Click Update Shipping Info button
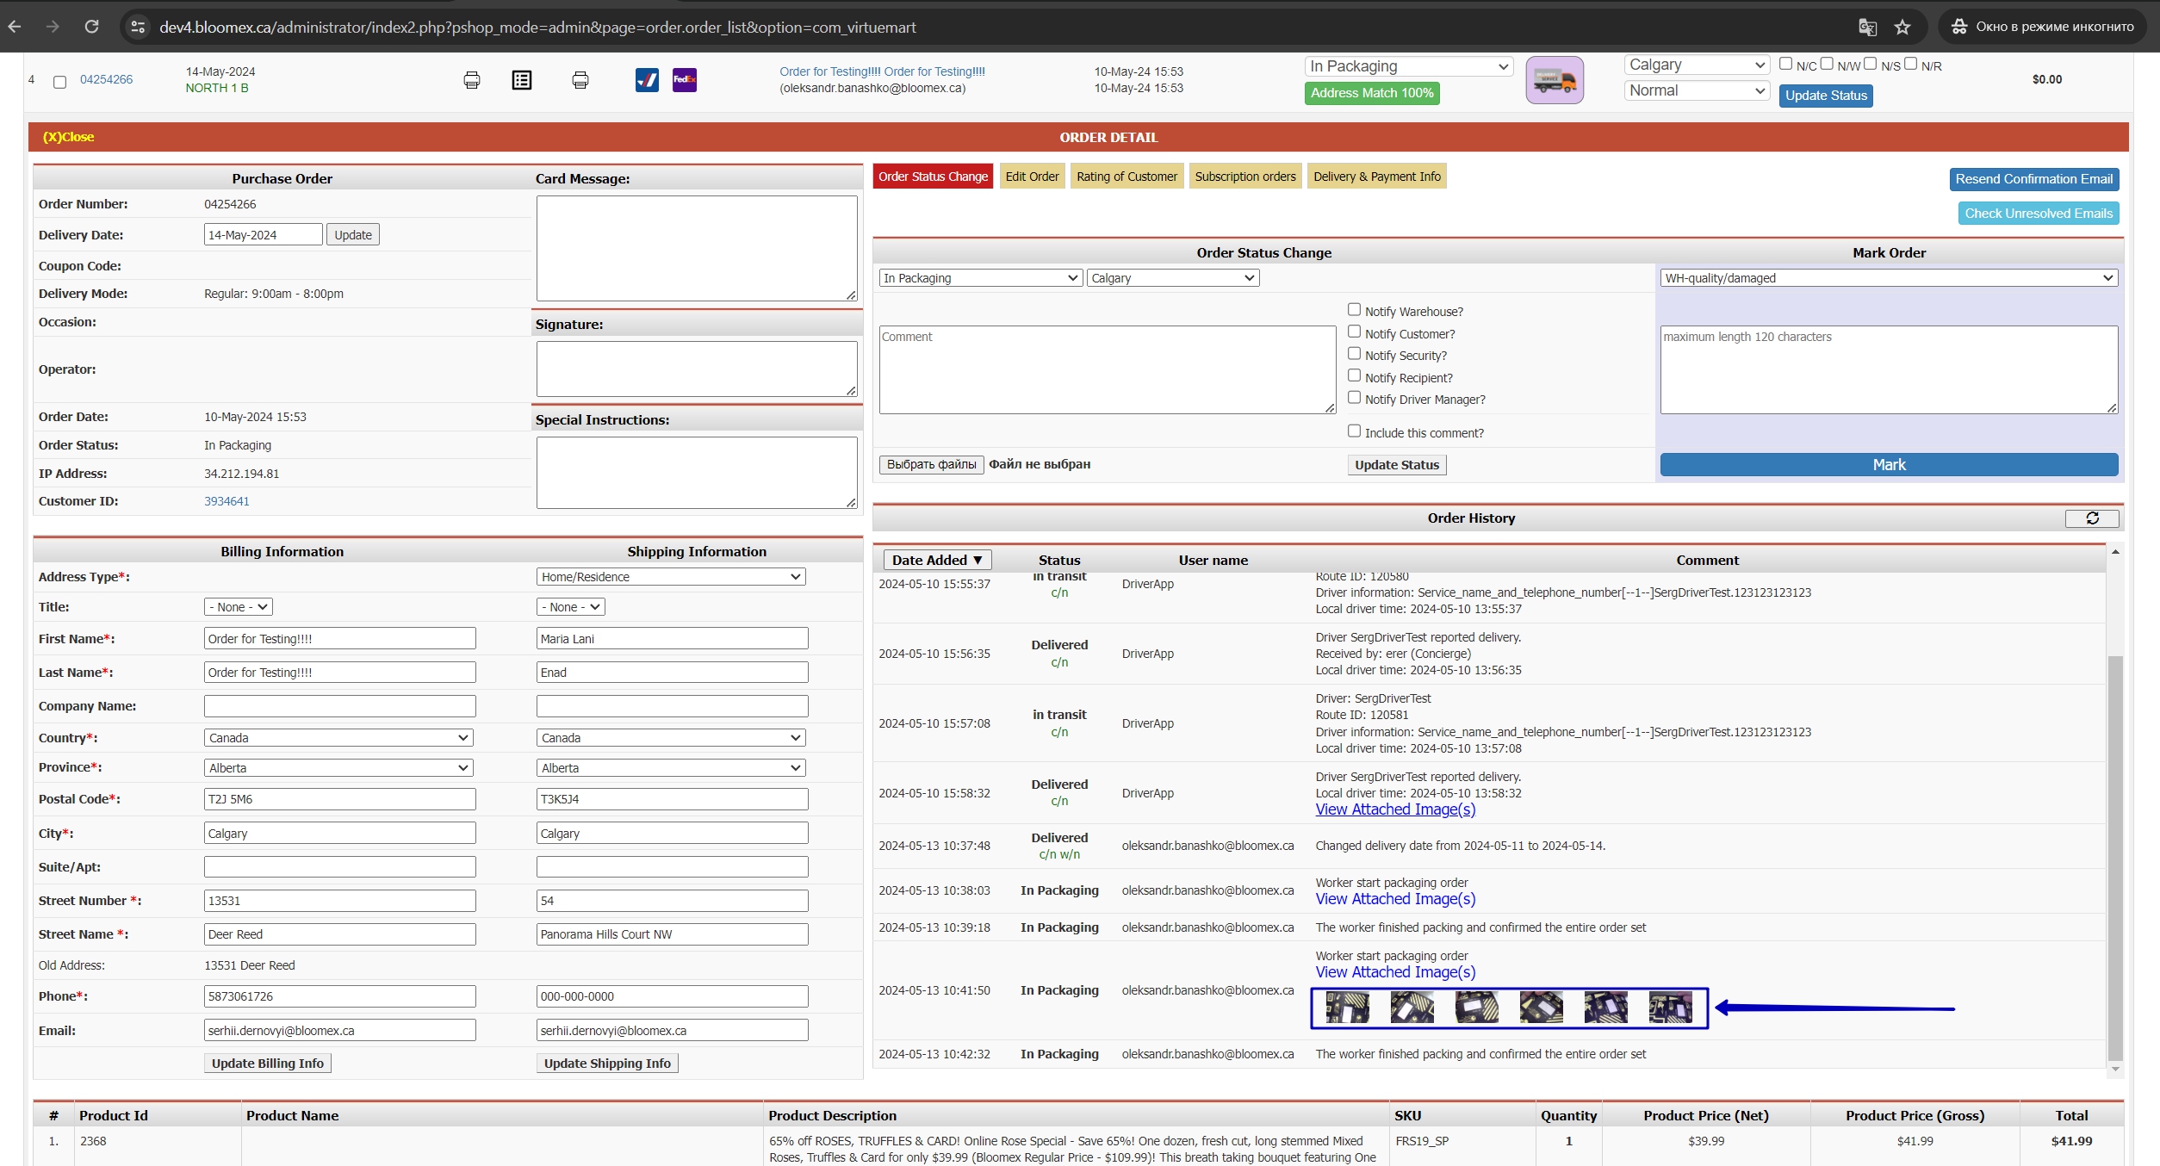 [x=607, y=1064]
